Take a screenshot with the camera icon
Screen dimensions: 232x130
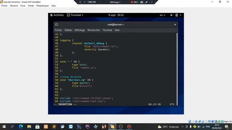point(142,2)
